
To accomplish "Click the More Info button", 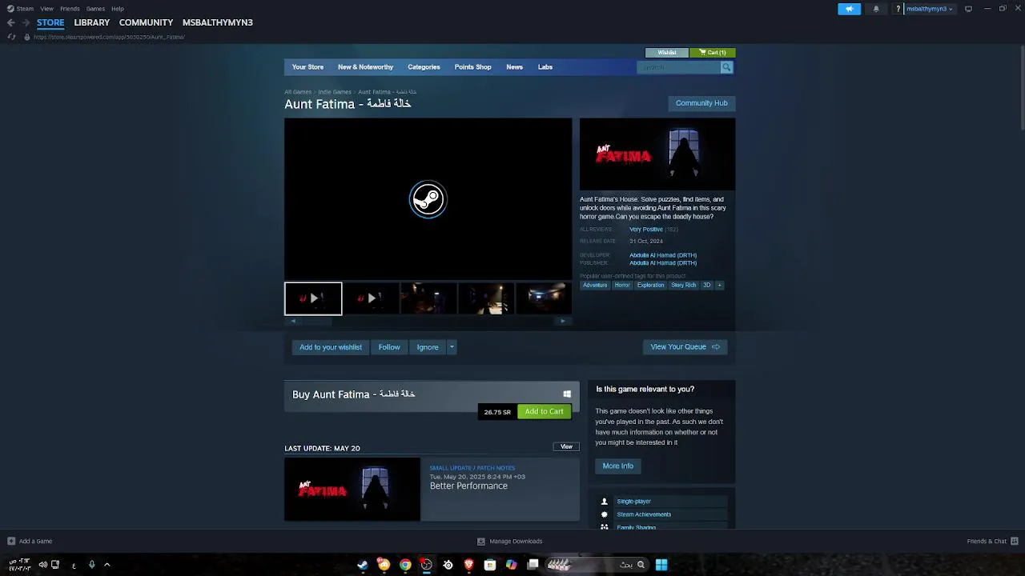I will point(618,466).
